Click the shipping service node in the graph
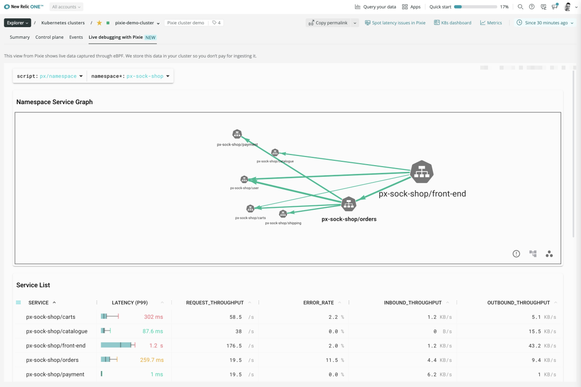Image resolution: width=581 pixels, height=387 pixels. (x=283, y=214)
